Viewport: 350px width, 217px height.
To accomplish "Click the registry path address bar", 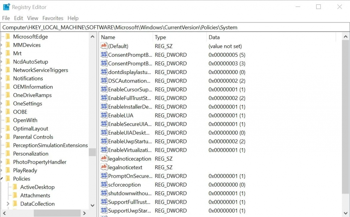I will (175, 27).
